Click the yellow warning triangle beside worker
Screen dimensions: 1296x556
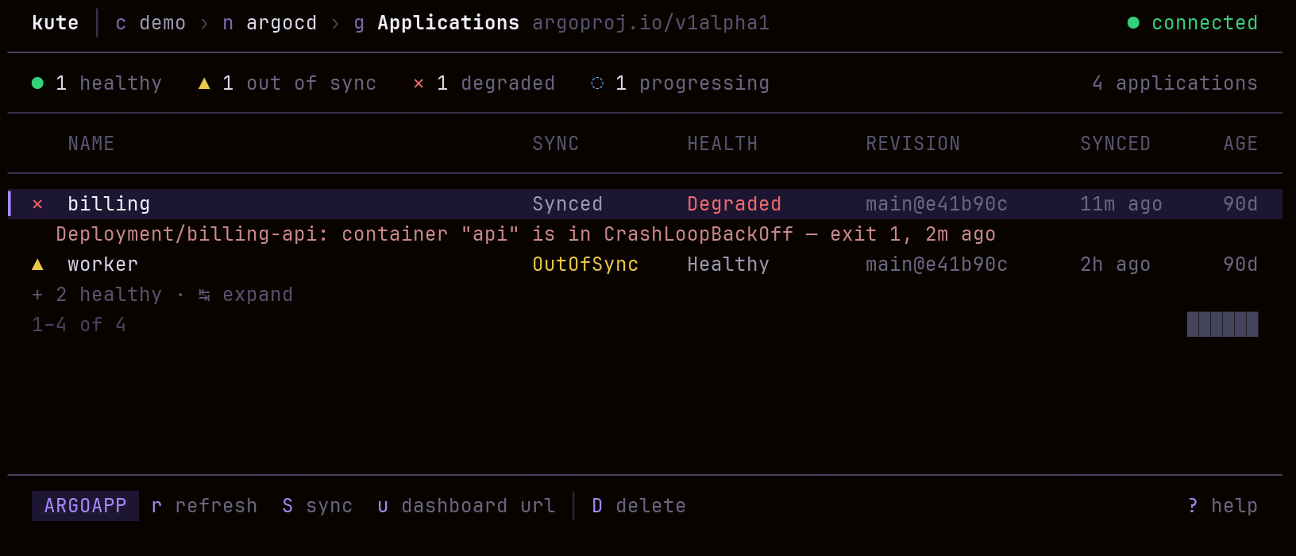[x=37, y=264]
